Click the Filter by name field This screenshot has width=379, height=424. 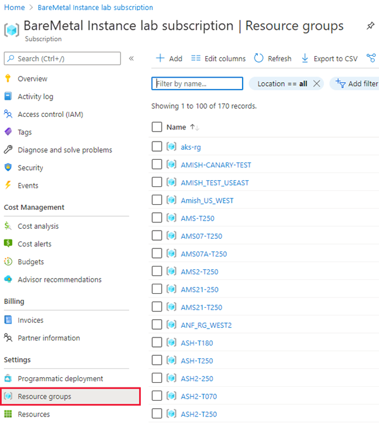click(197, 83)
